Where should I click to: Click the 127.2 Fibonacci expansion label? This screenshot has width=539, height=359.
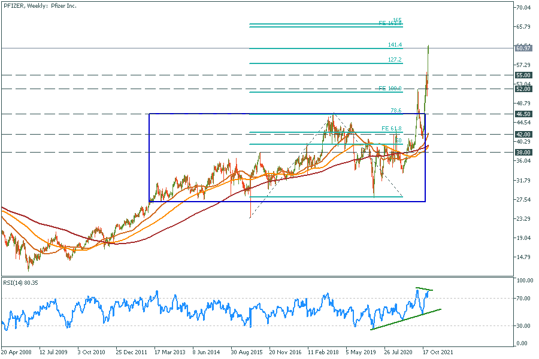(395, 60)
